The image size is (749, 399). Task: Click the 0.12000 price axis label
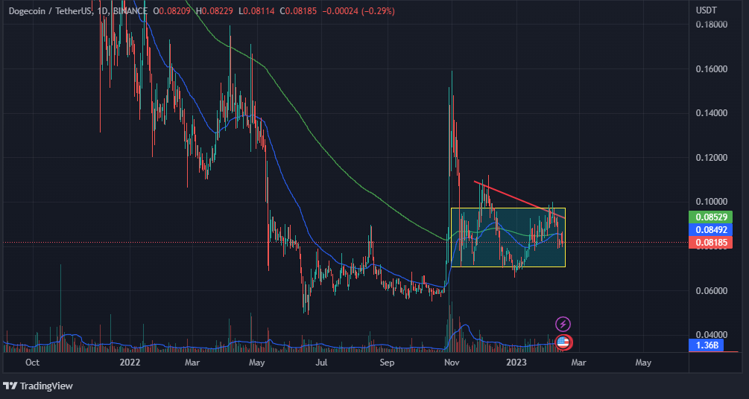click(712, 158)
